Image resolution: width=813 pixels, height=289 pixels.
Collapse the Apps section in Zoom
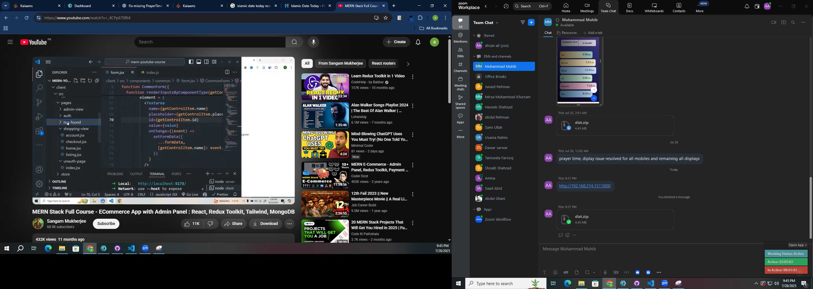click(474, 210)
